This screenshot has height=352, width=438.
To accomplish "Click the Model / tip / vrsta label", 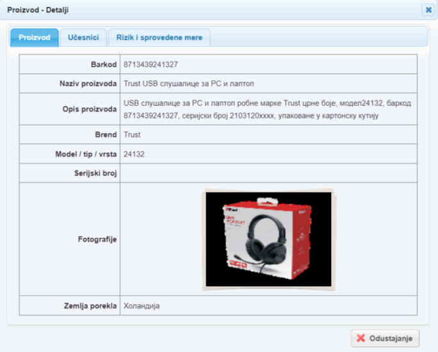I will click(x=86, y=154).
